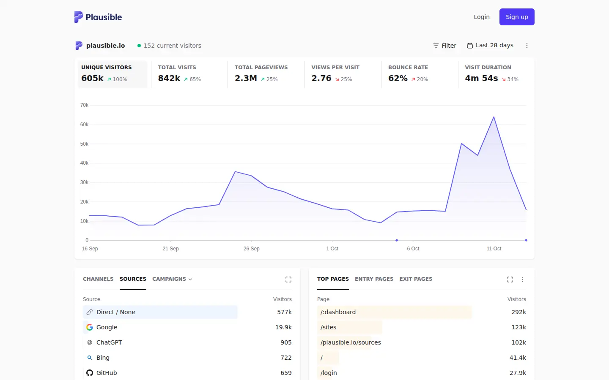The width and height of the screenshot is (609, 380).
Task: Open the three-dot menu beside Last 28 days
Action: coord(527,46)
